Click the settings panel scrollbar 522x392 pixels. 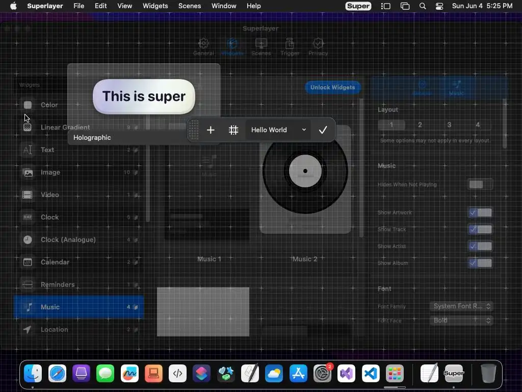[x=505, y=124]
